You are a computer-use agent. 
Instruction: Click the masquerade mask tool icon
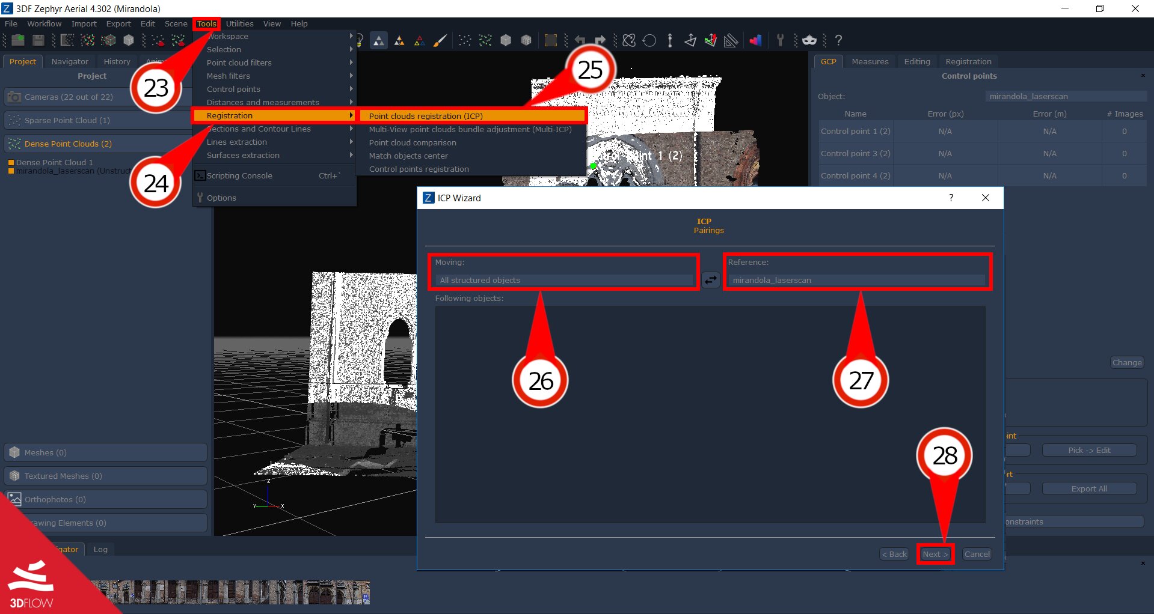point(809,40)
